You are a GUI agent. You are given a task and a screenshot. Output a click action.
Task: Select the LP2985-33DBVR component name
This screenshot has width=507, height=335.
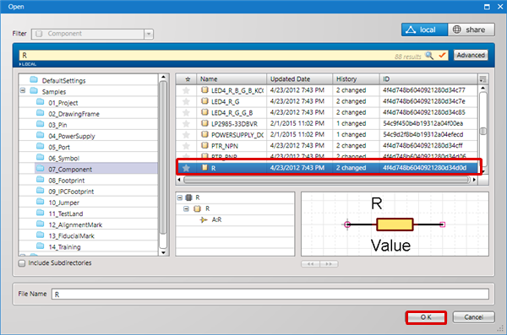click(234, 124)
